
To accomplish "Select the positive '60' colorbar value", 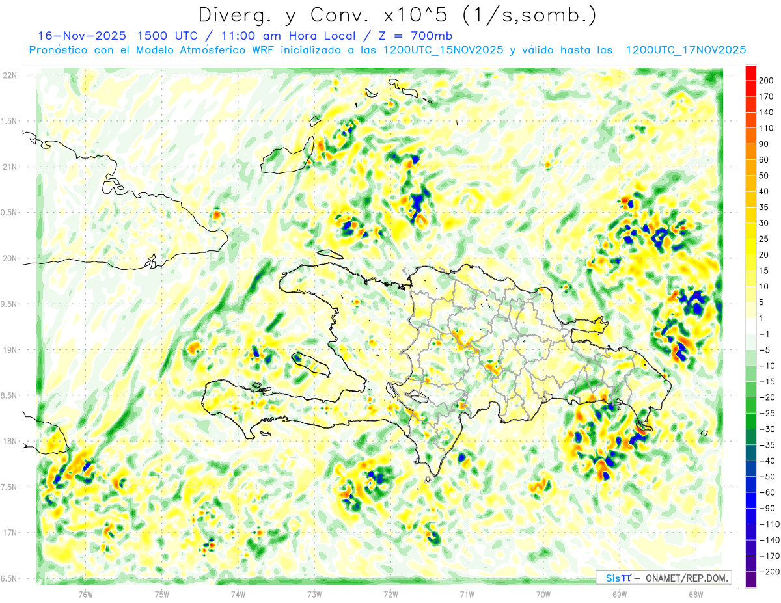I will (x=764, y=160).
